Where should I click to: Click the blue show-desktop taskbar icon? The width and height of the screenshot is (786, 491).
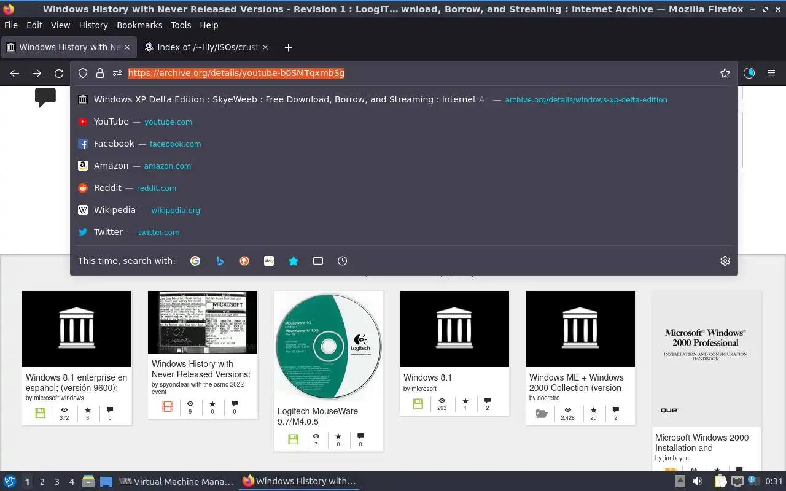(106, 481)
